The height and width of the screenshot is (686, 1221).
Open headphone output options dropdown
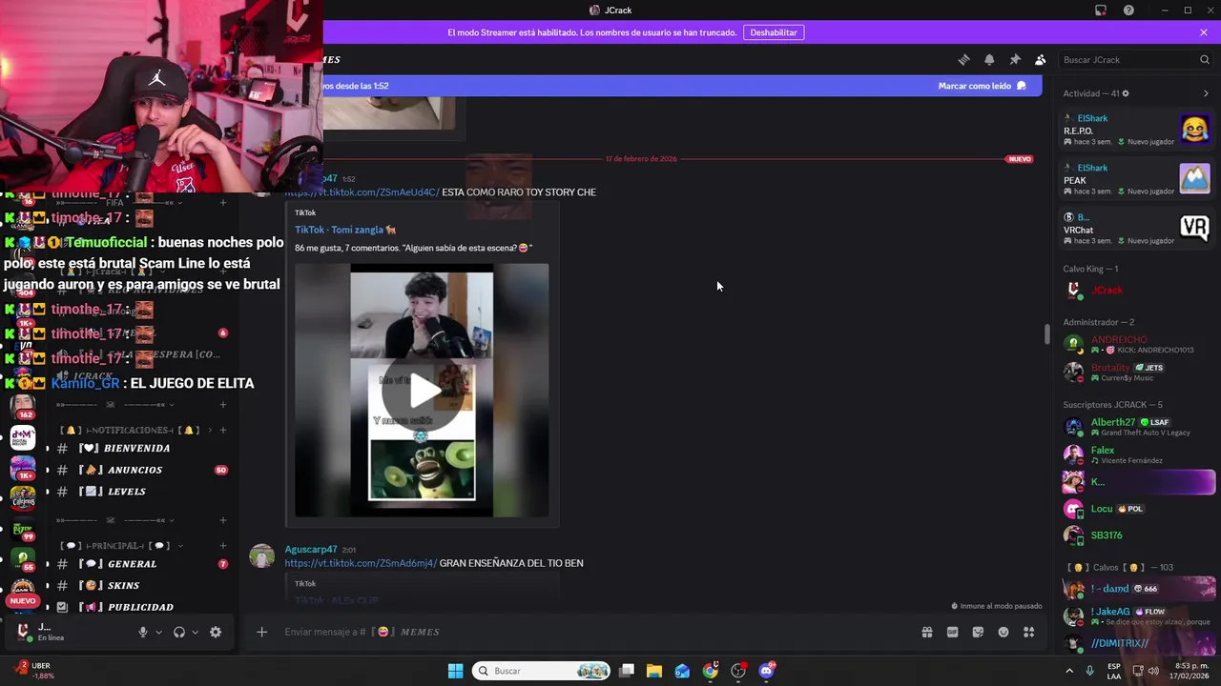[x=195, y=632]
